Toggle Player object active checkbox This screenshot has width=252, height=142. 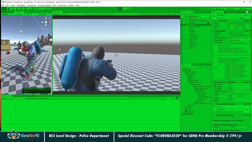pos(218,15)
